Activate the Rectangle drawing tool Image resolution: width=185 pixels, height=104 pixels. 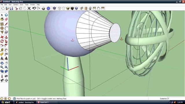click(2, 24)
